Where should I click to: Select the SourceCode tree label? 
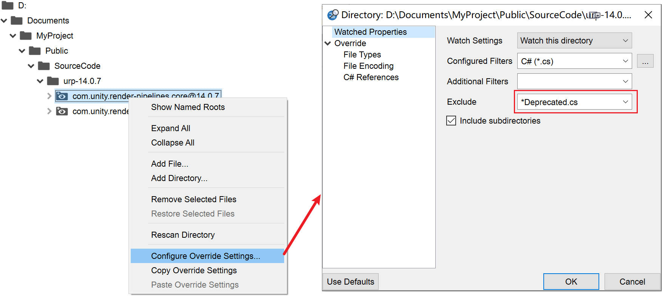[77, 66]
